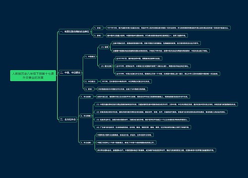This screenshot has width=248, height=178.
Task: Click the 1972年 Japan relations description node
Action: pyautogui.click(x=126, y=81)
